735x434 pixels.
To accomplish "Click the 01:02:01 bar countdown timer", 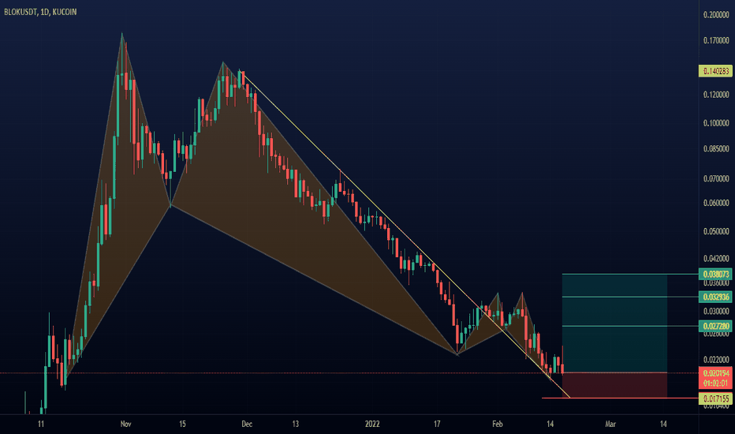I will click(716, 383).
